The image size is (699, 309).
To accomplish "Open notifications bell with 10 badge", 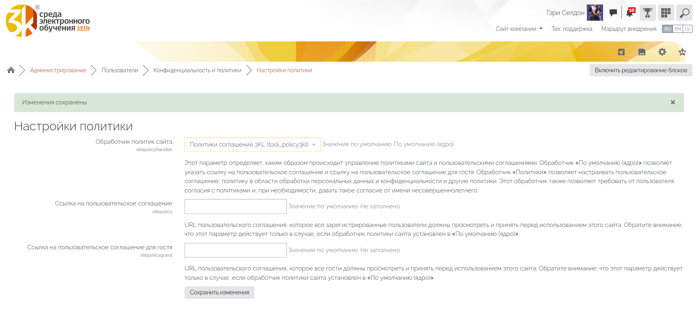I will click(630, 13).
